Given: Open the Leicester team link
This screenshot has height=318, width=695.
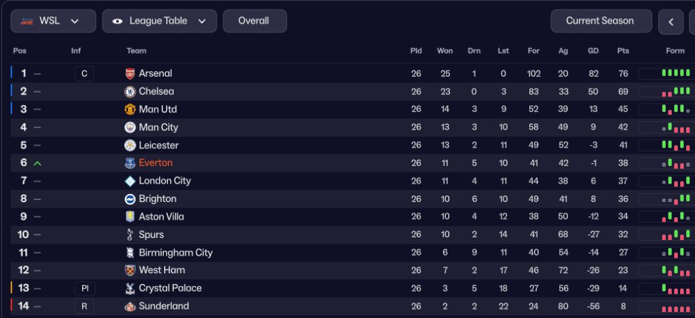Looking at the screenshot, I should [158, 145].
